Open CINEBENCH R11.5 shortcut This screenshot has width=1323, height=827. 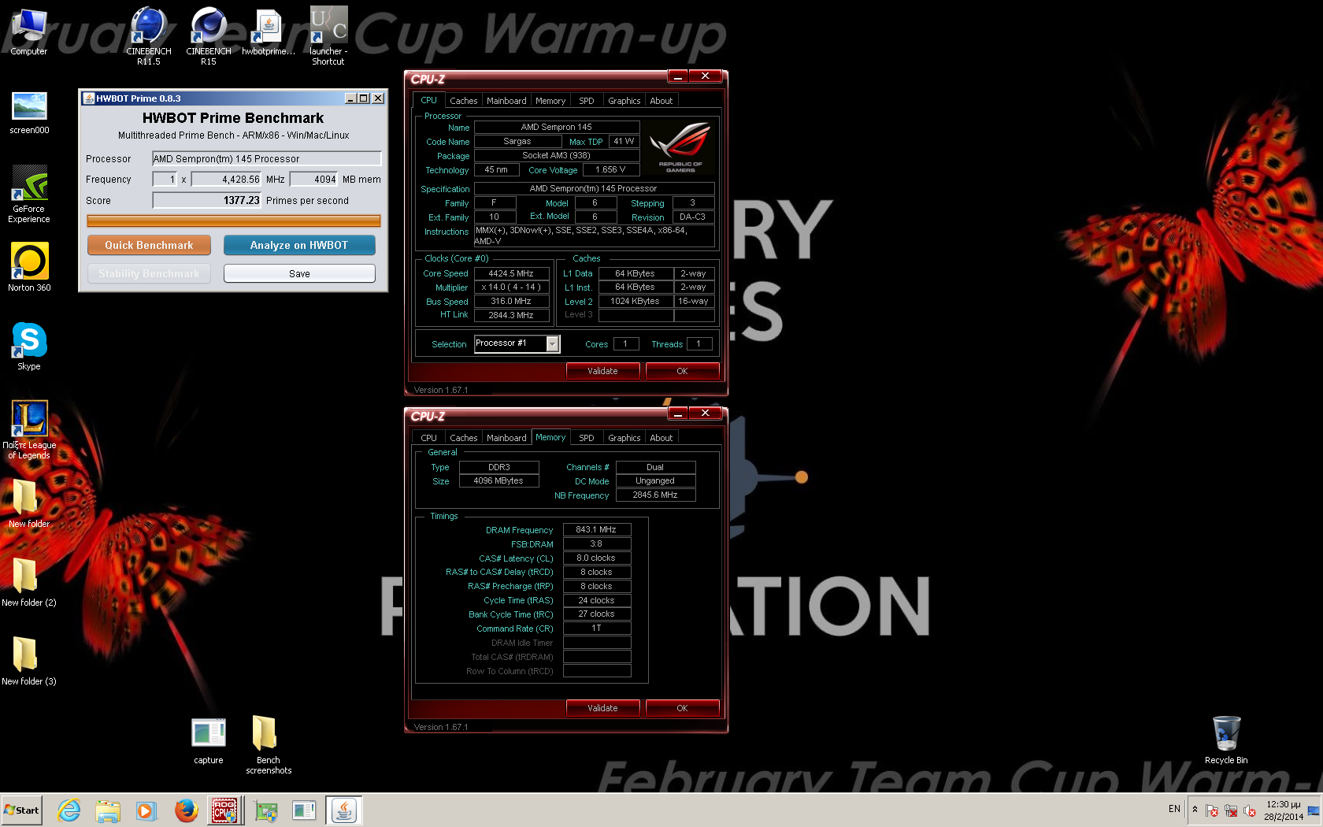[x=149, y=35]
